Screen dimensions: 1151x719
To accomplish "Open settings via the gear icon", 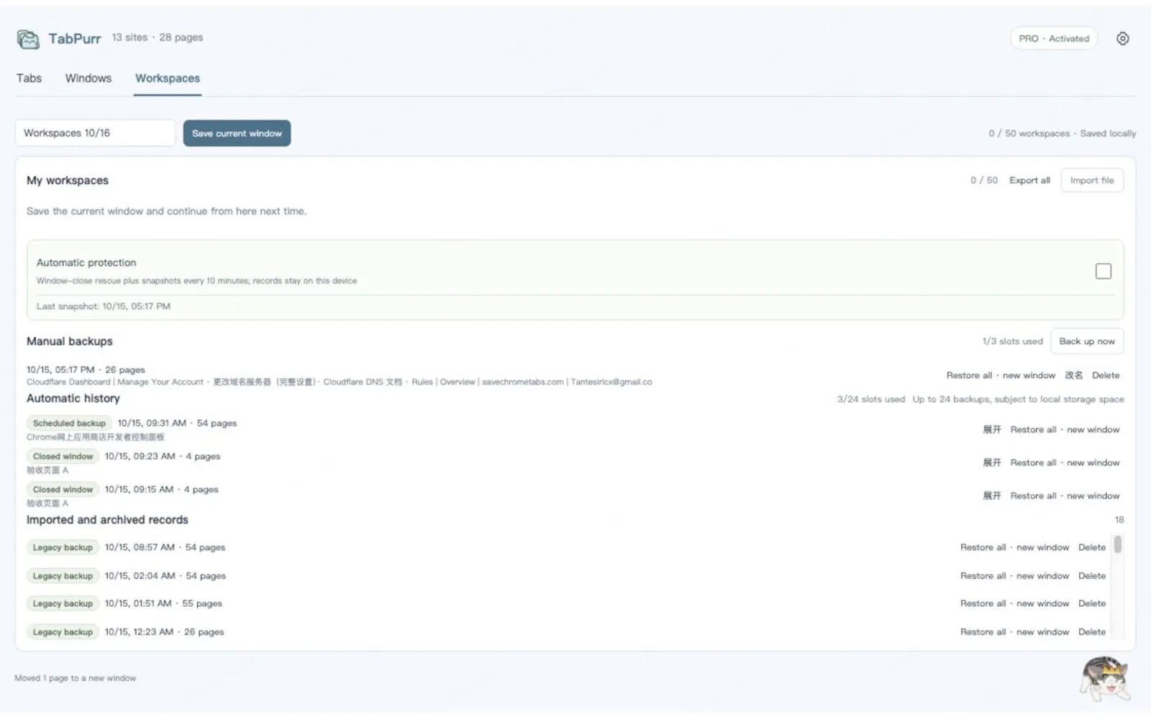I will [x=1122, y=39].
